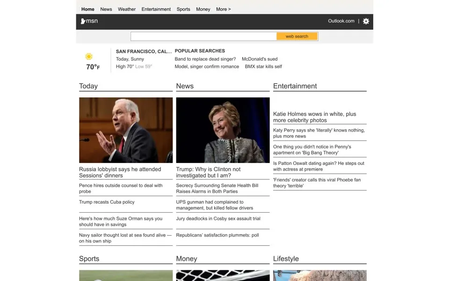Open 'Big Bang Theory' Penny's apartment story
The height and width of the screenshot is (281, 449).
312,150
